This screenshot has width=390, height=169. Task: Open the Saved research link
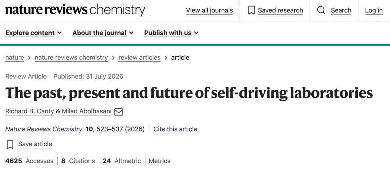(x=280, y=10)
